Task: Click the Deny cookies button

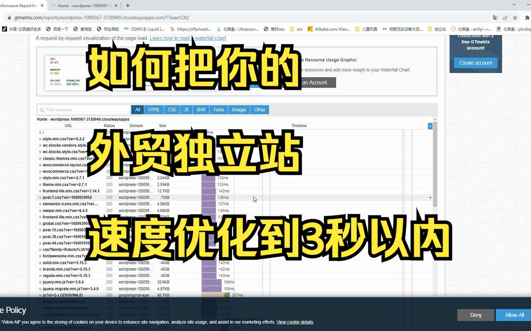Action: pyautogui.click(x=476, y=315)
